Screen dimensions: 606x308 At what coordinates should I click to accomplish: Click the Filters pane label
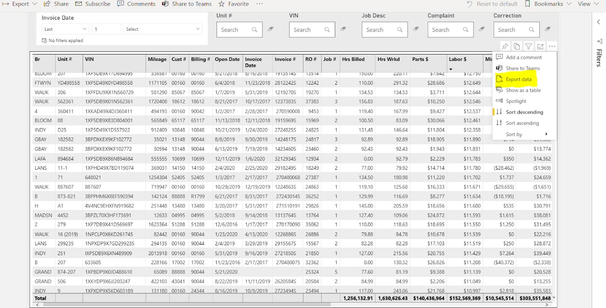click(599, 58)
